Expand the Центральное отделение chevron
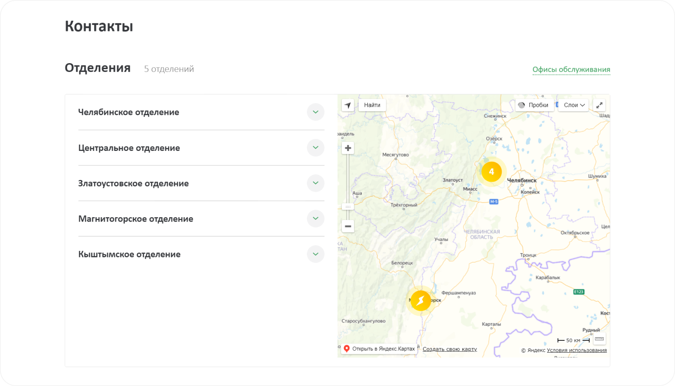675x386 pixels. (x=316, y=148)
